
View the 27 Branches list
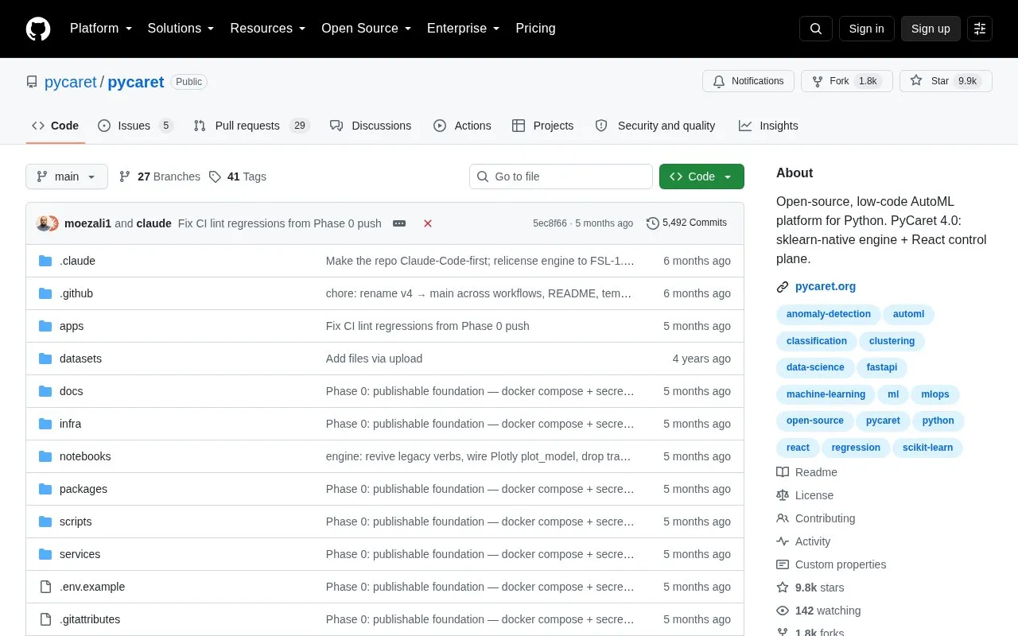160,176
